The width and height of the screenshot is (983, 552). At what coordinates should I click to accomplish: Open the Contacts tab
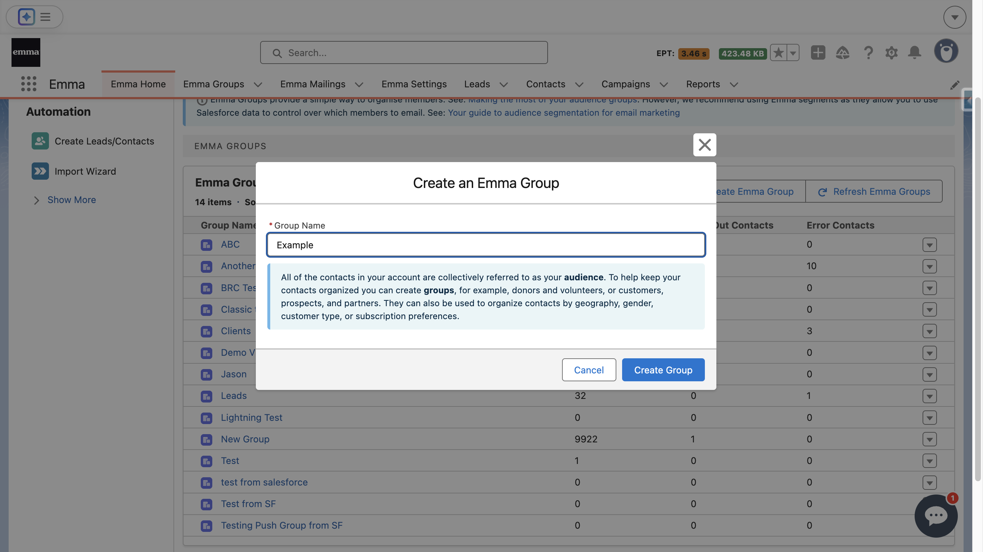(x=546, y=84)
